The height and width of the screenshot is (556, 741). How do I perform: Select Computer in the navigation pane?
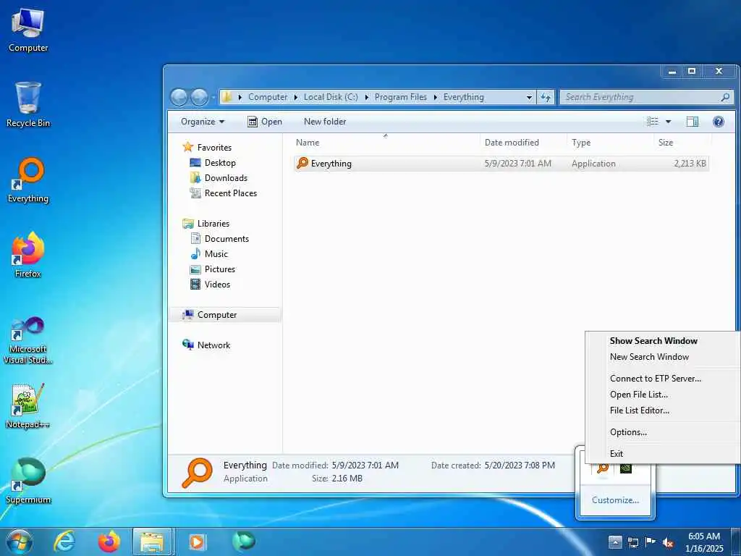[x=225, y=315]
